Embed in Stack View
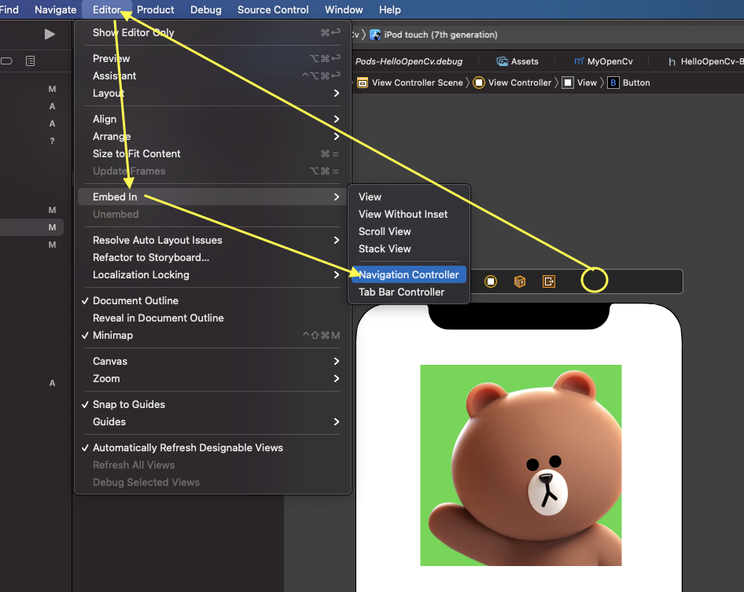Viewport: 744px width, 592px height. pyautogui.click(x=409, y=248)
